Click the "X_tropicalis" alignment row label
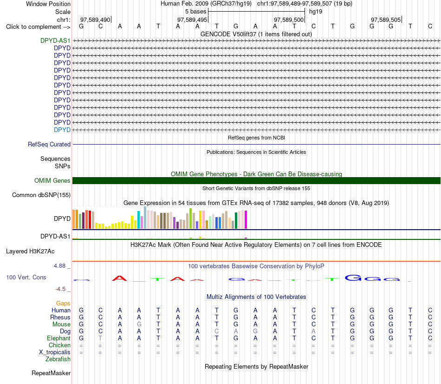 pyautogui.click(x=55, y=352)
